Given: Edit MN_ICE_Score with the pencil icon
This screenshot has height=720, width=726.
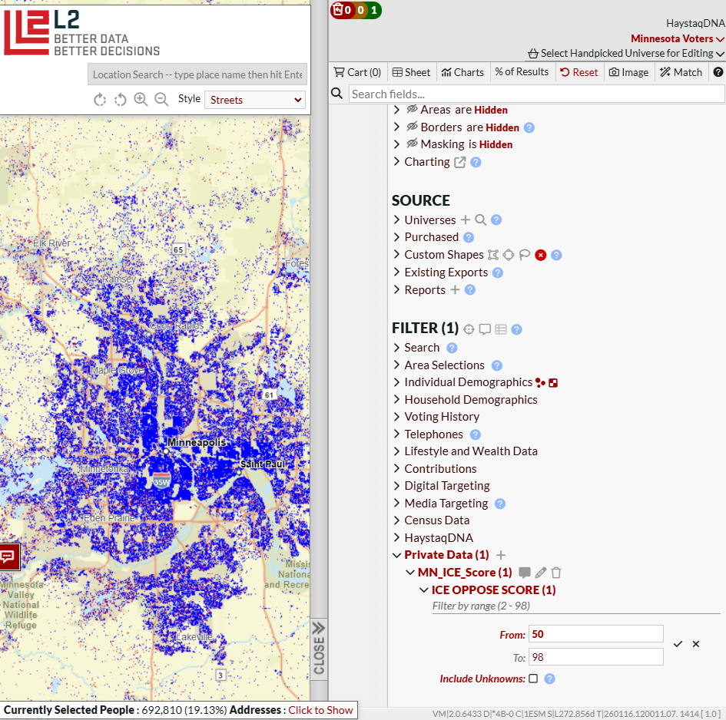Looking at the screenshot, I should click(x=540, y=573).
